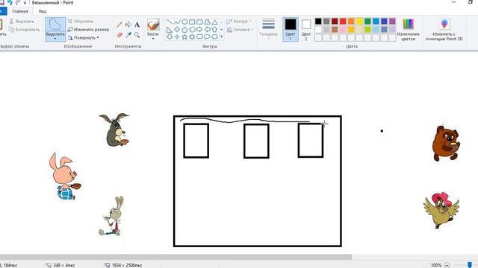Expand the Выделить selection dropdown arrow

point(55,39)
